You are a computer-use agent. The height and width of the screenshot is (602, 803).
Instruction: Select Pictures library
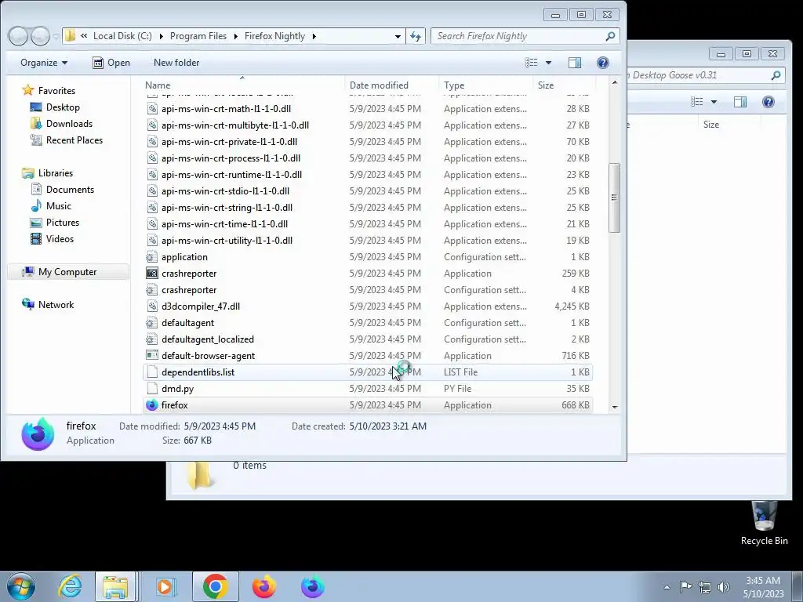63,222
